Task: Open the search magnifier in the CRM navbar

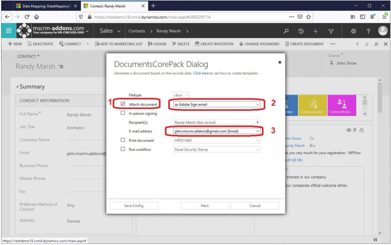Action: (286, 31)
